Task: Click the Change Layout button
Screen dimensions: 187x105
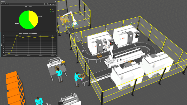Action: (51, 4)
